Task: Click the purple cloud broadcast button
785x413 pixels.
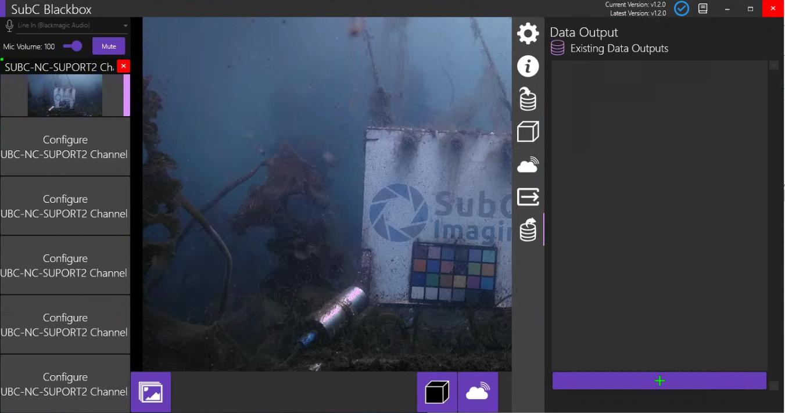Action: (x=478, y=393)
